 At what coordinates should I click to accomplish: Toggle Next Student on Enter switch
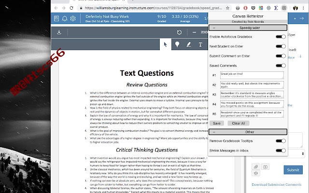[281, 46]
